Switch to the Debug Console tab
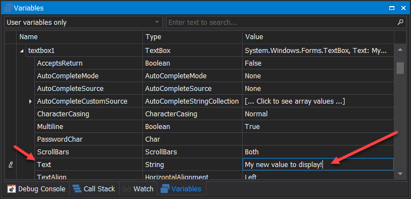 tap(36, 189)
